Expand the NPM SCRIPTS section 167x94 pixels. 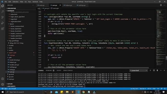(21, 86)
